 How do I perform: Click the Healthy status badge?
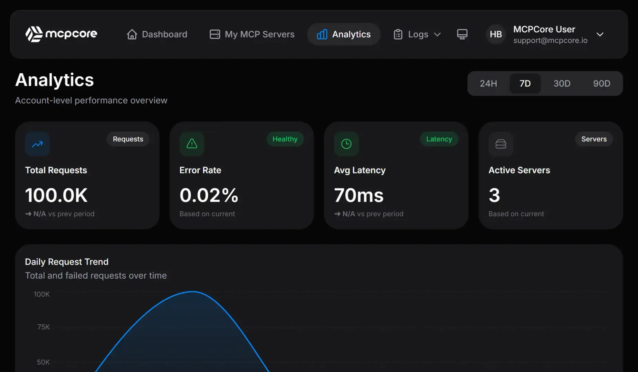click(x=285, y=139)
